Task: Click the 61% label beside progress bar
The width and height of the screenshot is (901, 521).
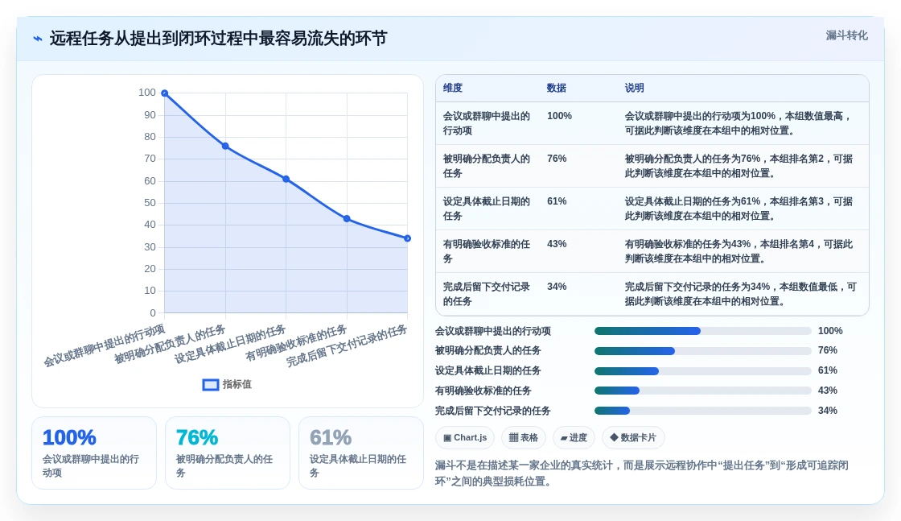Action: (x=828, y=370)
